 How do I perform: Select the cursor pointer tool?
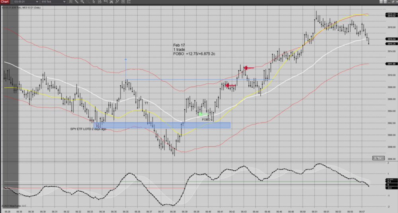(x=94, y=2)
